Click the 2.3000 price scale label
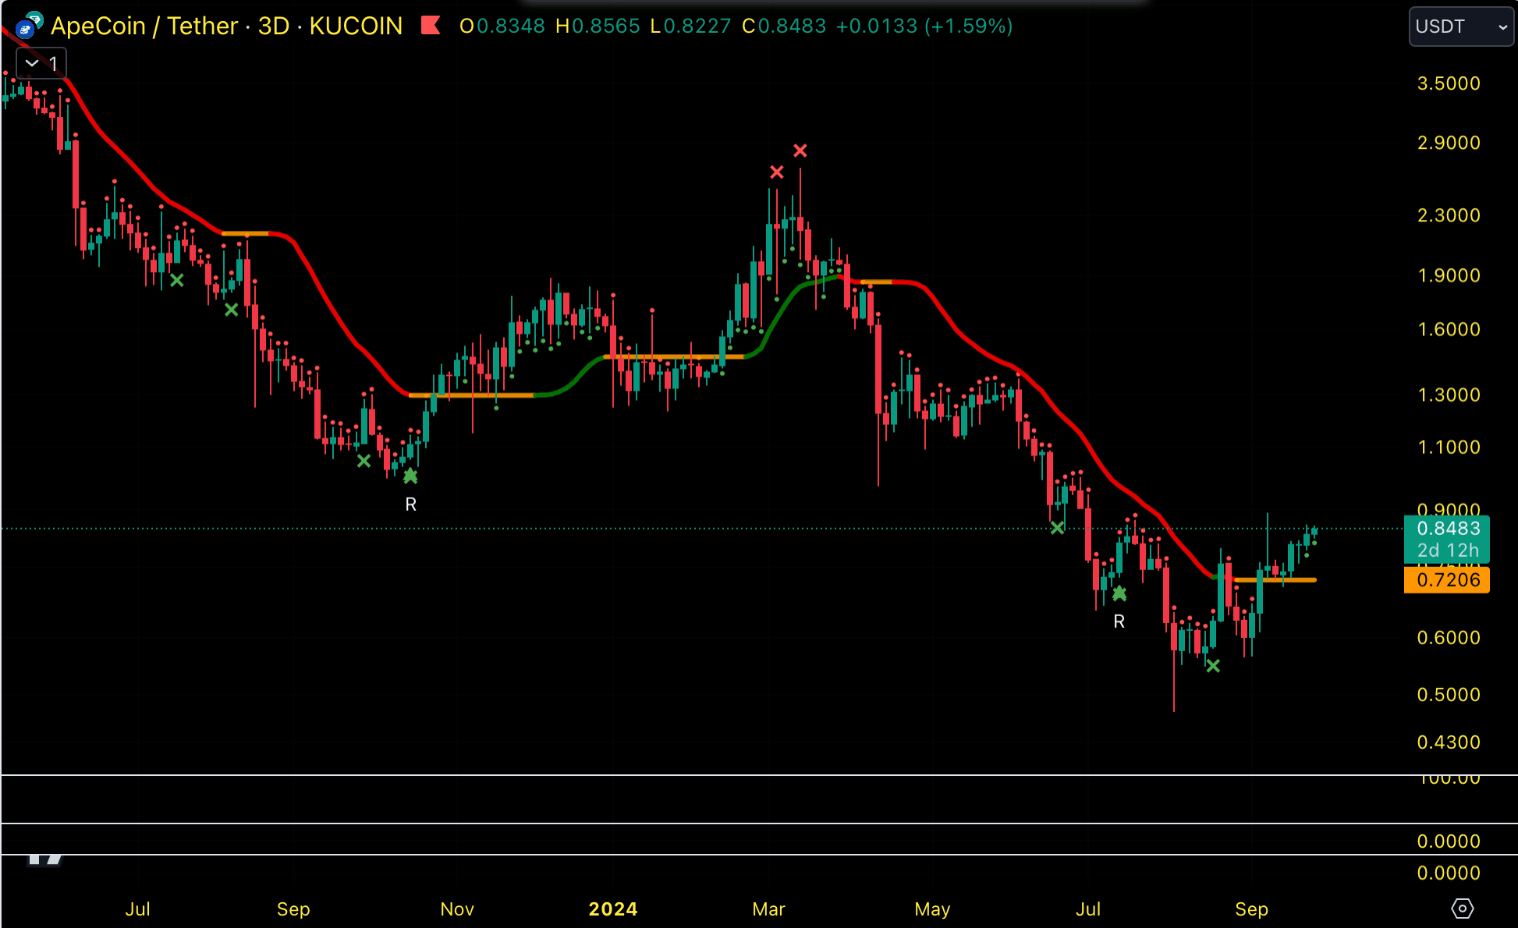1518x928 pixels. (x=1449, y=215)
